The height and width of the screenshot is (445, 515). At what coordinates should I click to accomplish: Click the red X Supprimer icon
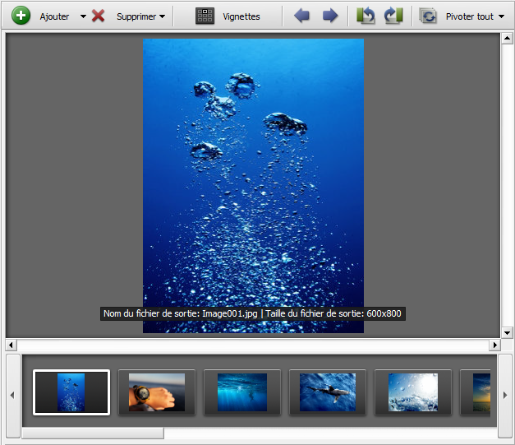tap(99, 16)
